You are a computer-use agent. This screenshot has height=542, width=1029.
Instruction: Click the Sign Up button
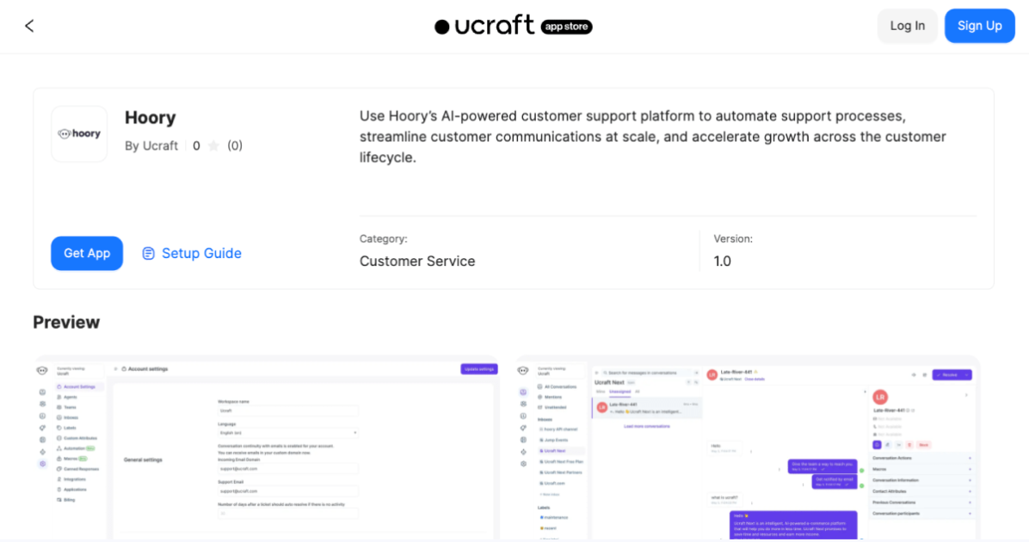(x=979, y=26)
